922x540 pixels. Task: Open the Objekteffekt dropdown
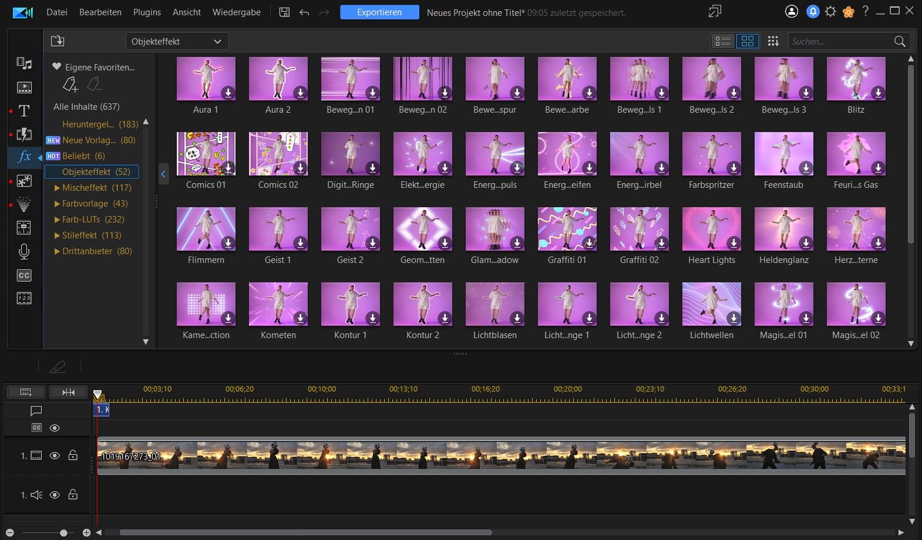click(177, 42)
